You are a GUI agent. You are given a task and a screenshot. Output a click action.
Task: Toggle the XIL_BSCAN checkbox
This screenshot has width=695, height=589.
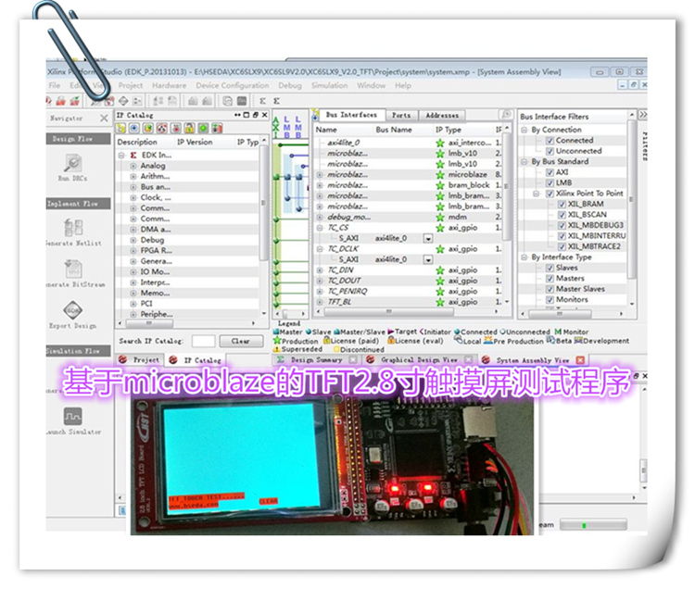pyautogui.click(x=562, y=215)
